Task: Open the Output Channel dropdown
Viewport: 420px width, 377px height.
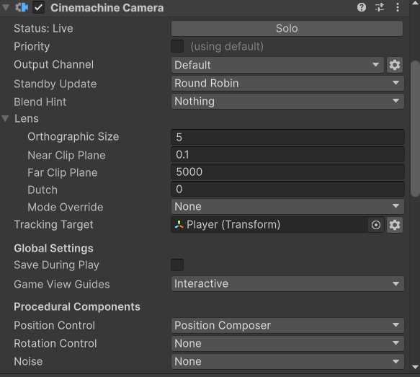Action: tap(277, 65)
